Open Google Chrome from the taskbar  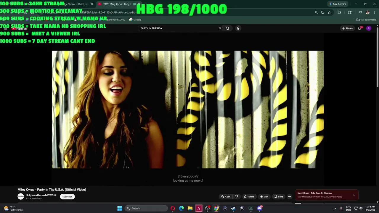click(x=216, y=208)
